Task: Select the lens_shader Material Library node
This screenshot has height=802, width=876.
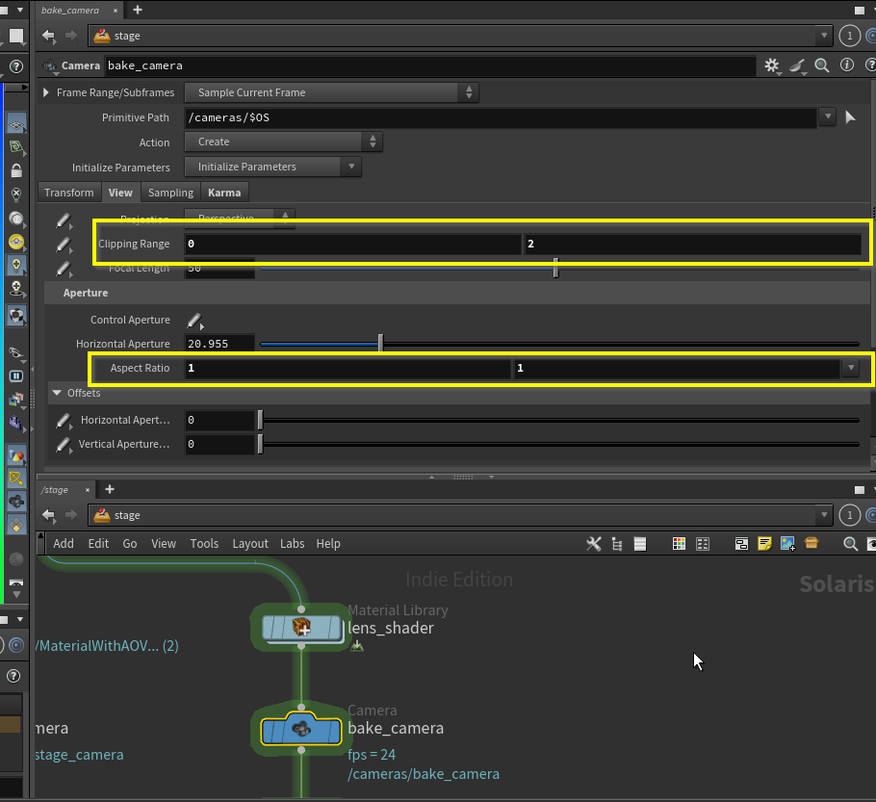Action: click(301, 628)
